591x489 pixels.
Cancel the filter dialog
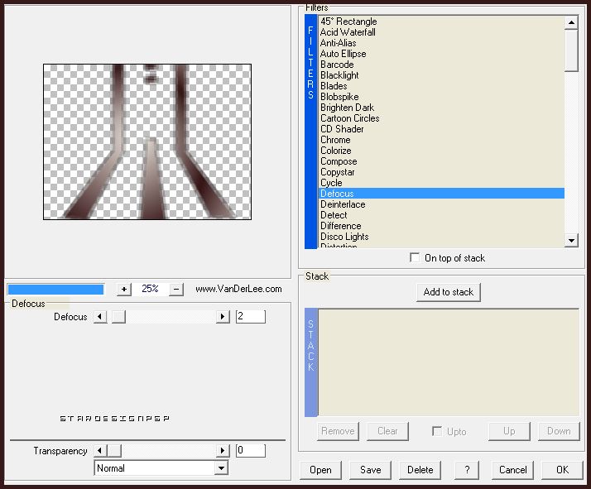click(x=512, y=470)
